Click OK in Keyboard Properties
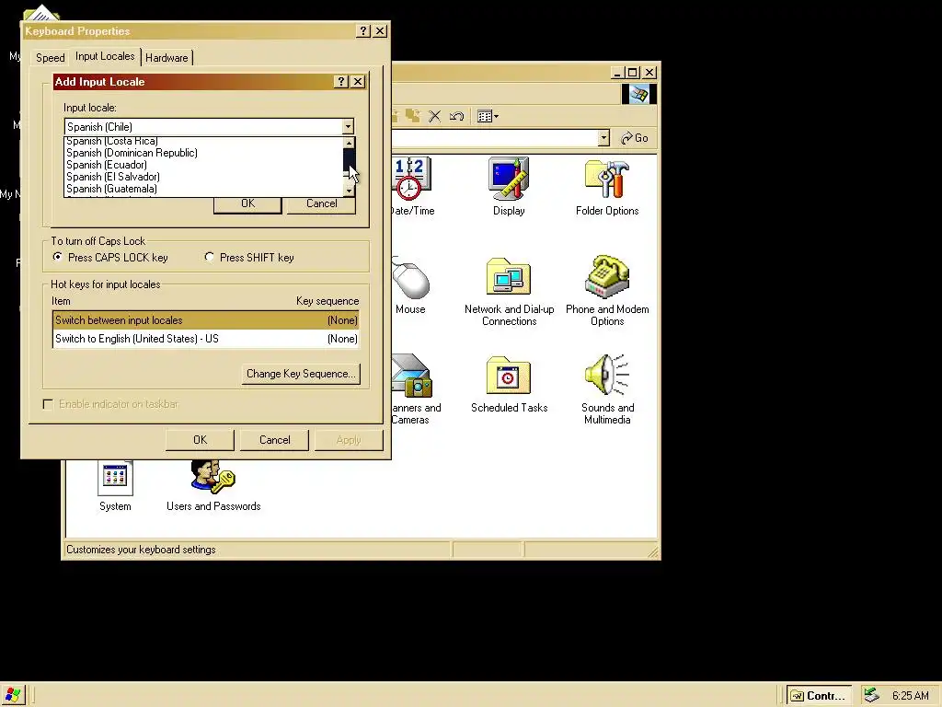This screenshot has height=707, width=942. tap(200, 439)
